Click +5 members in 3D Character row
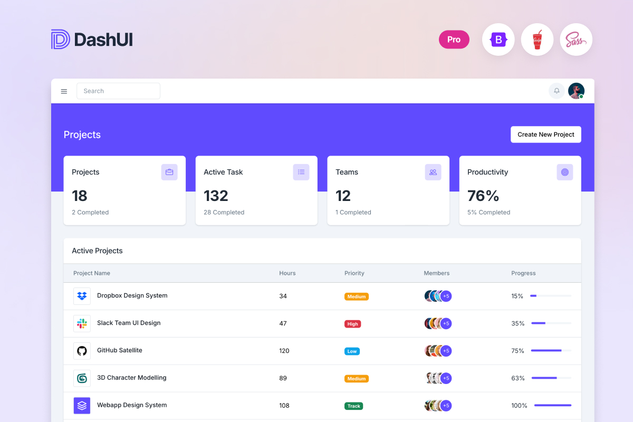Viewport: 633px width, 422px height. click(446, 378)
